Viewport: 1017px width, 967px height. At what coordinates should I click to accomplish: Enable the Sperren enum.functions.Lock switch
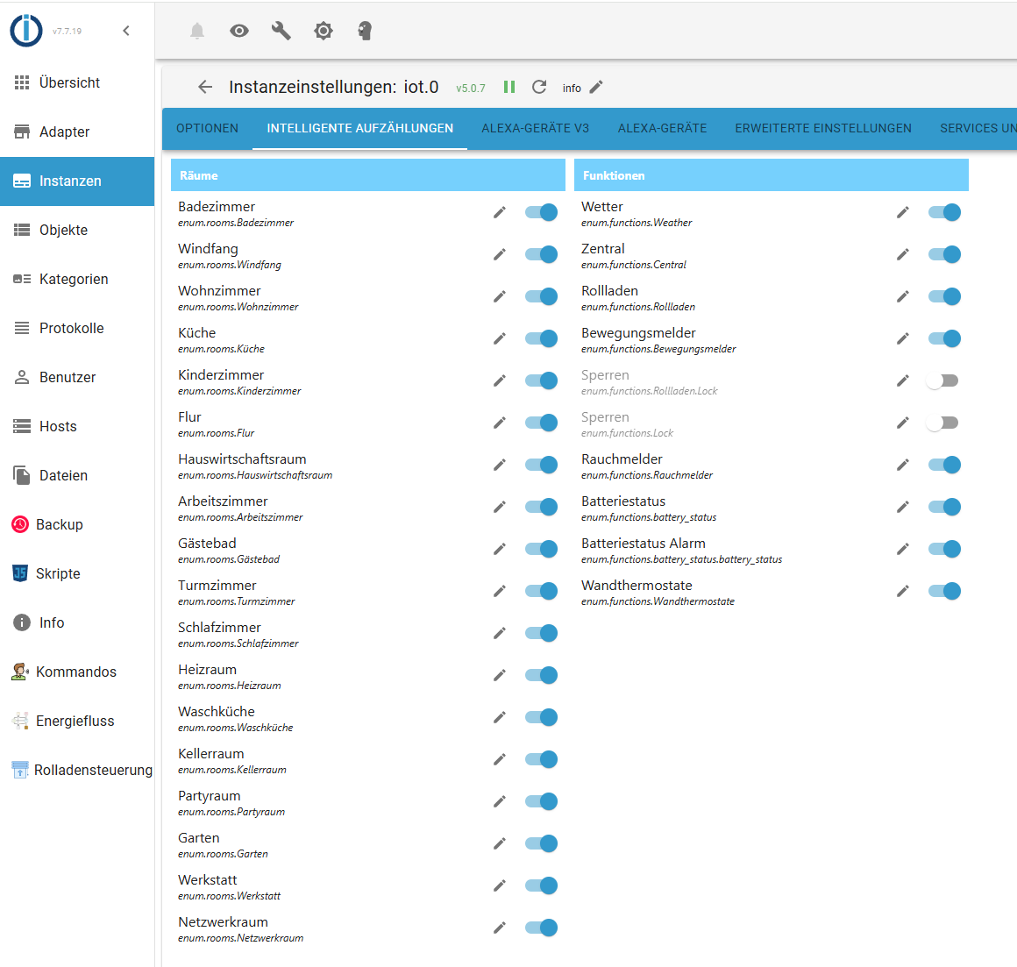(942, 423)
